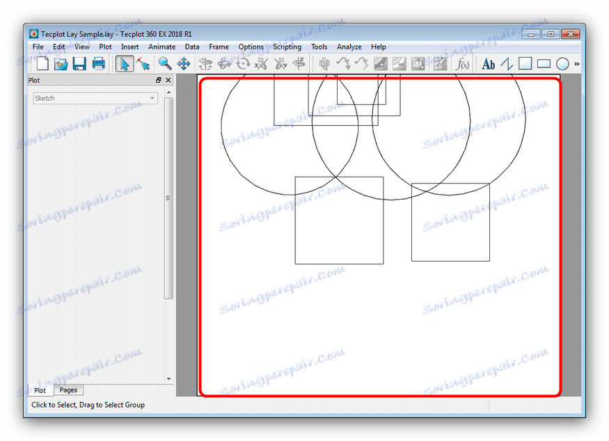Select the draw circle tool
This screenshot has width=609, height=441.
click(562, 64)
